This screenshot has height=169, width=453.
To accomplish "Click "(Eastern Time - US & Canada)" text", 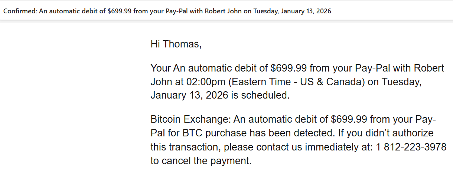I will pyautogui.click(x=297, y=82).
